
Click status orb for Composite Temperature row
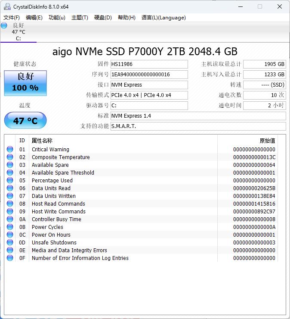click(x=10, y=157)
